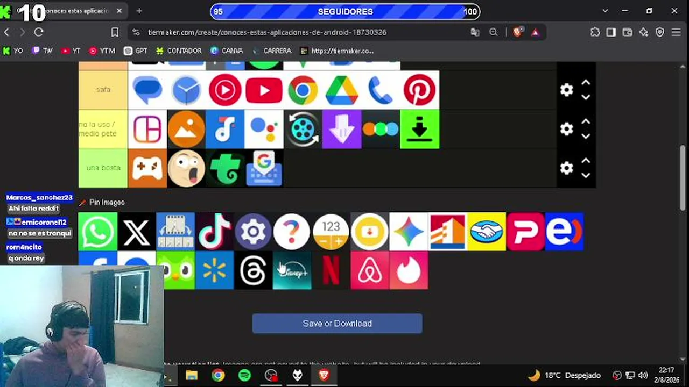Image resolution: width=689 pixels, height=387 pixels.
Task: Go back to previous page
Action: [7, 32]
